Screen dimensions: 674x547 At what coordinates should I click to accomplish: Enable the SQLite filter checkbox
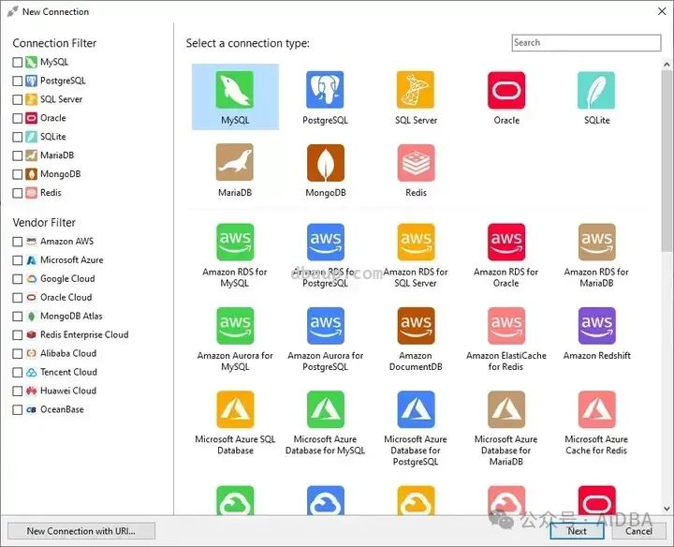17,137
